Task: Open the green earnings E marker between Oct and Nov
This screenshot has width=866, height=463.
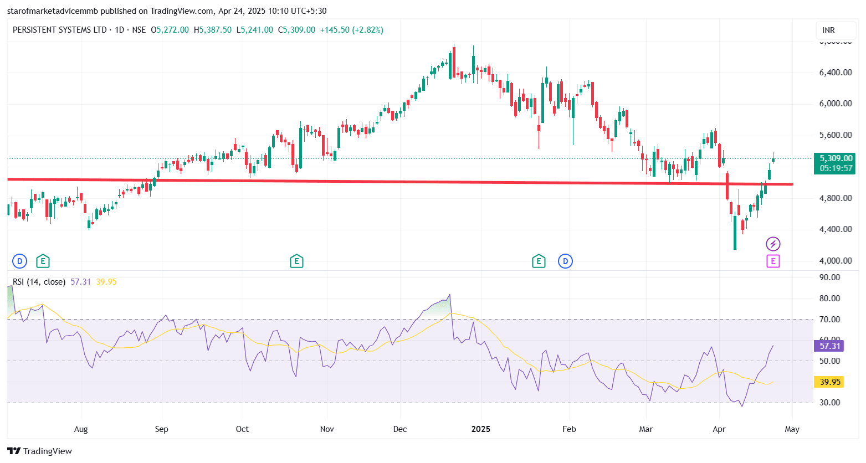Action: point(296,261)
